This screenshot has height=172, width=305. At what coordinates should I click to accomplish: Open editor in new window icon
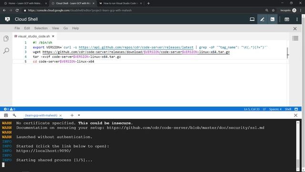pyautogui.click(x=287, y=19)
